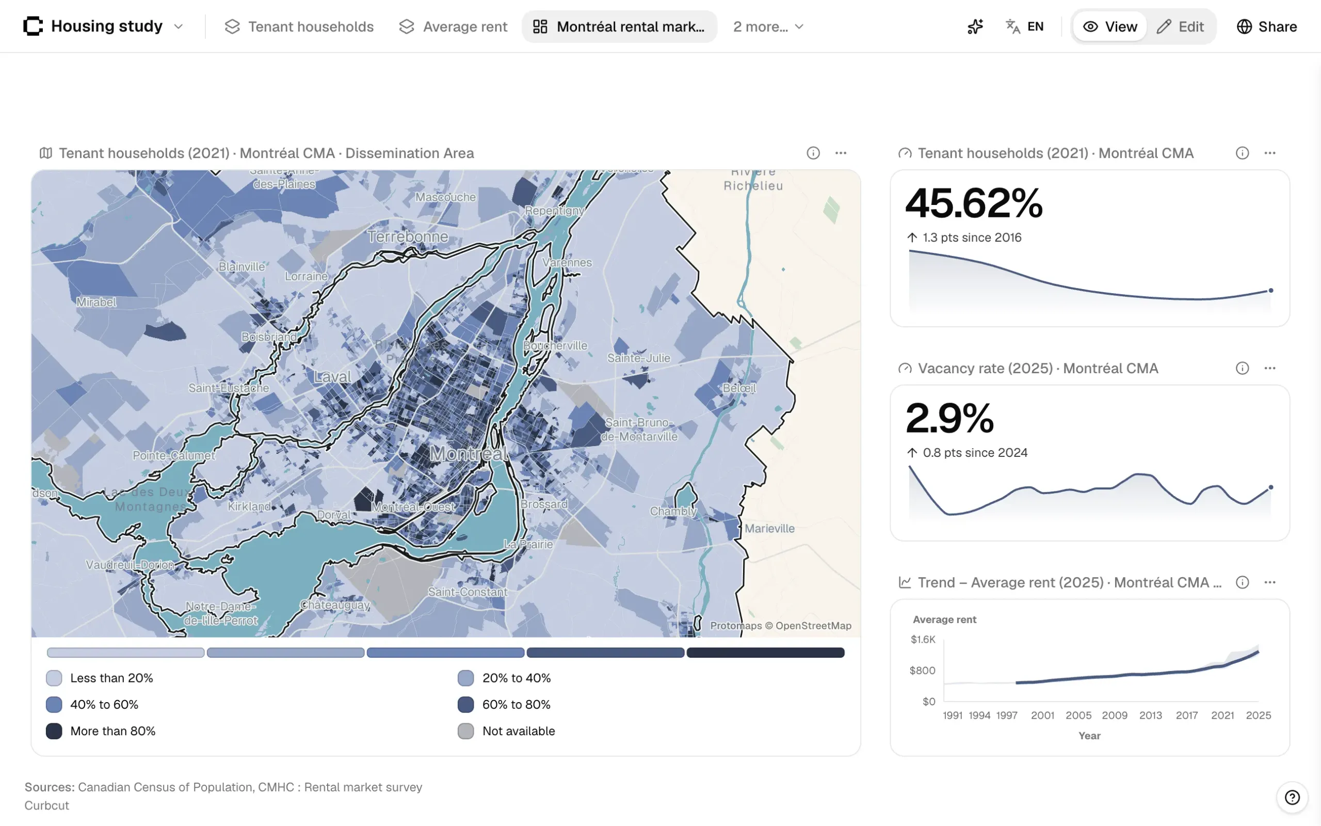
Task: Click the language translate icon
Action: point(1012,26)
